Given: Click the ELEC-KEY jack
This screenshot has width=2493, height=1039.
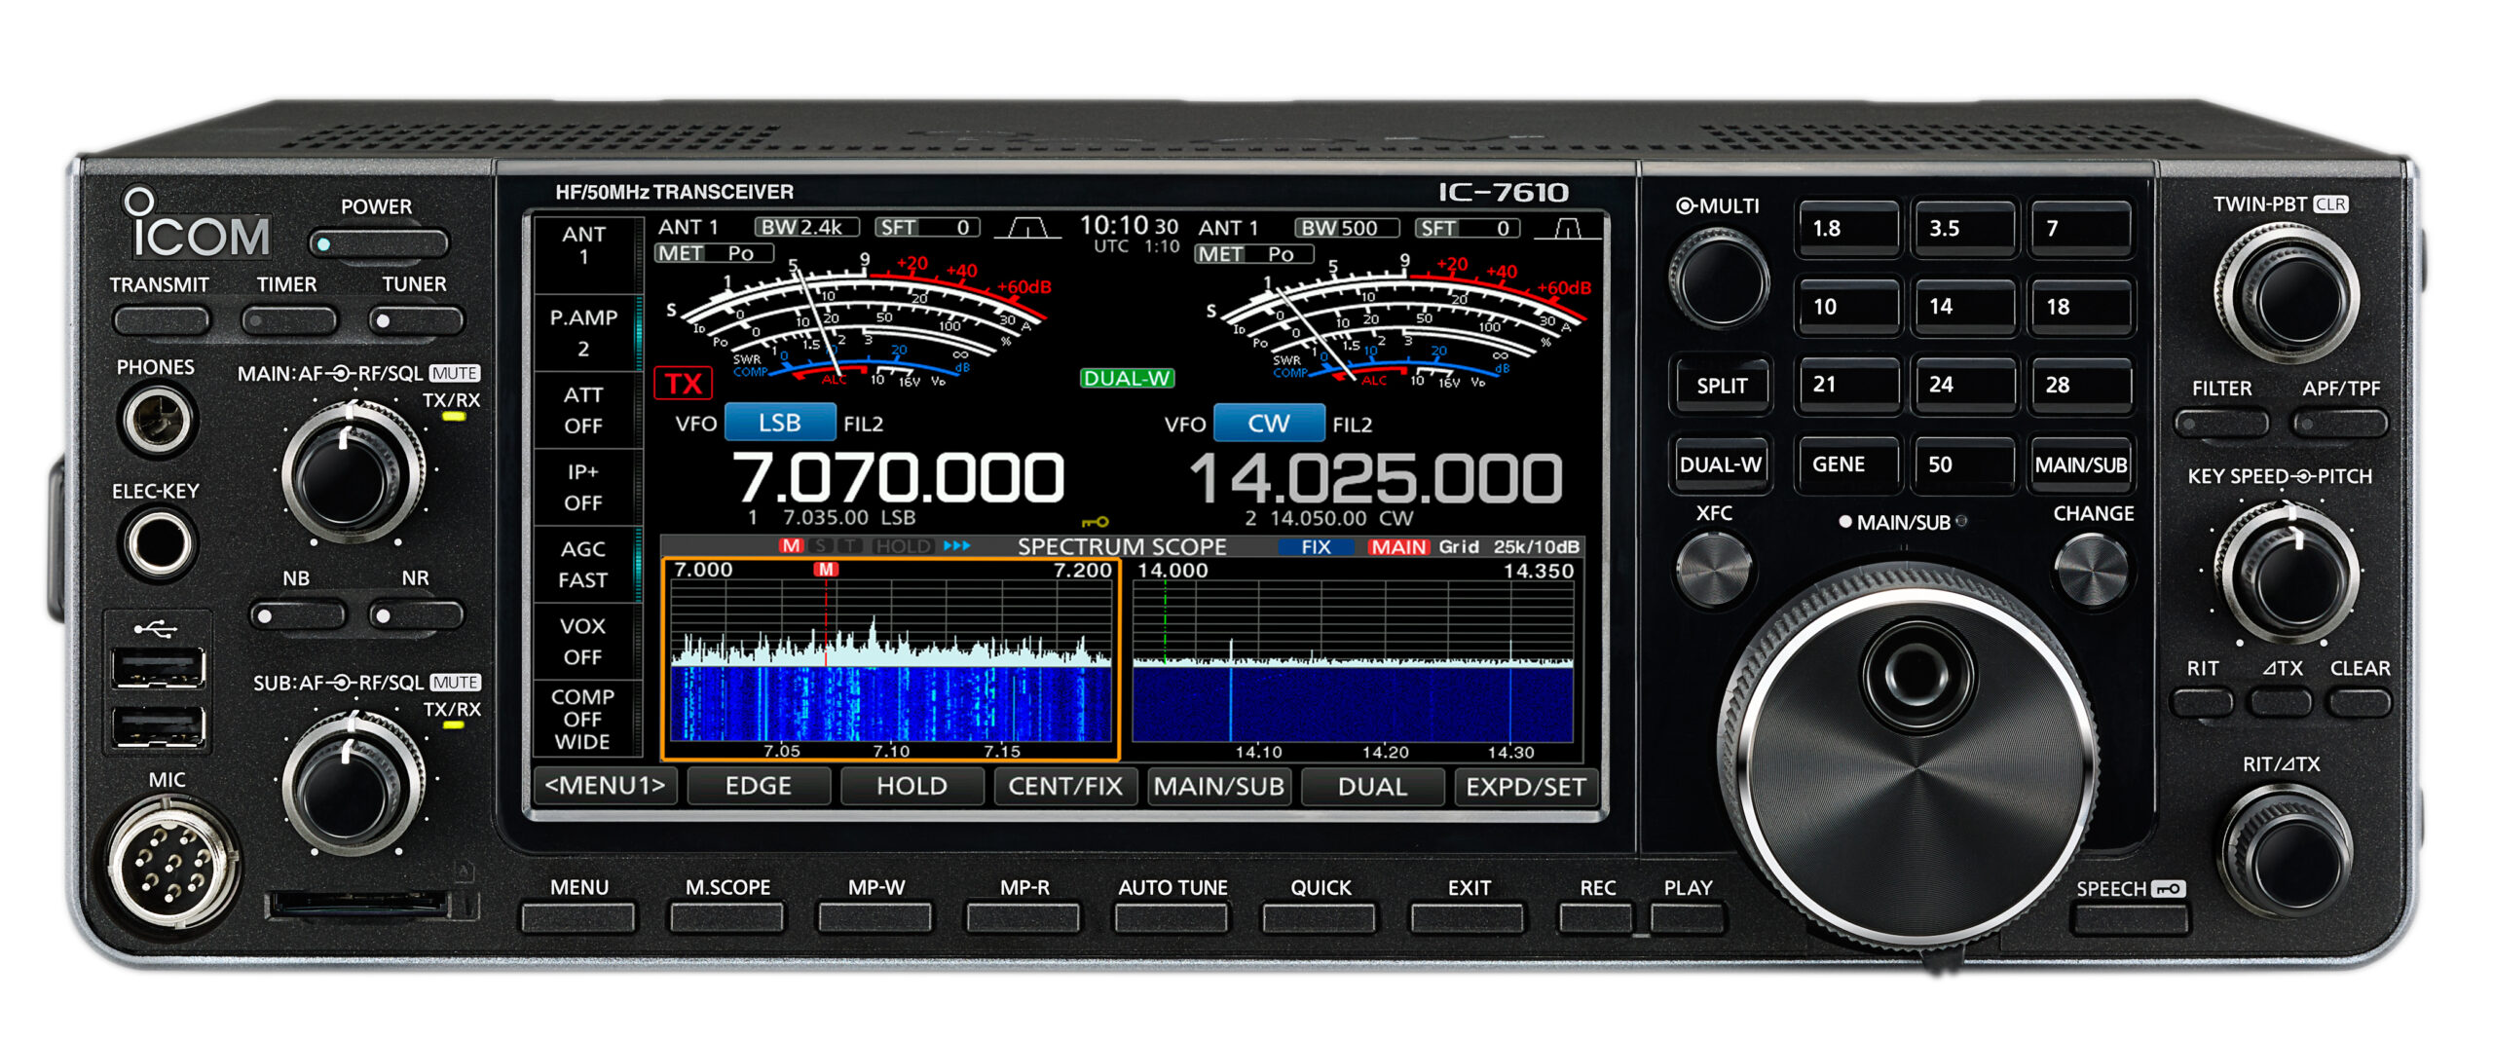Looking at the screenshot, I should (x=159, y=542).
